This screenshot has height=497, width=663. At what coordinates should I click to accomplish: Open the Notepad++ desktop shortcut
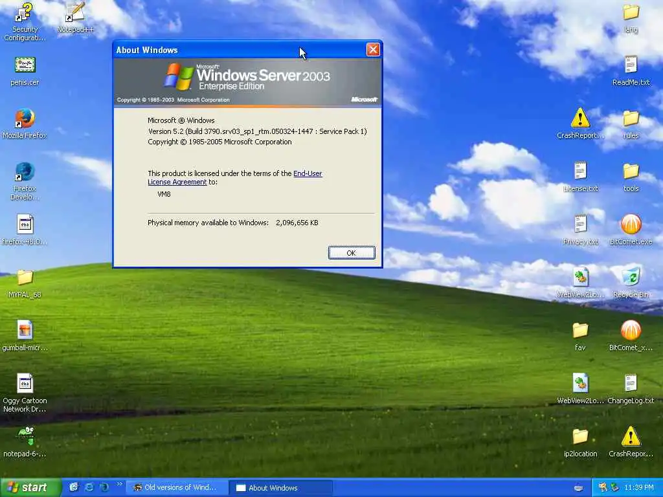pos(75,17)
